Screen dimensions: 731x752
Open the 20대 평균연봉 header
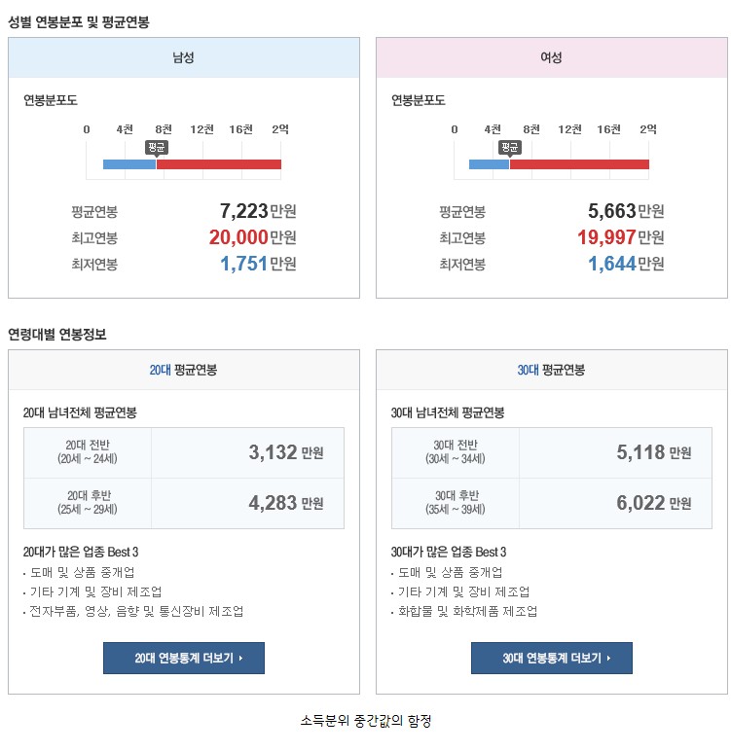click(x=183, y=370)
